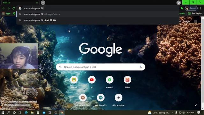
Task: Open Task View on taskbar
Action: tap(20, 113)
